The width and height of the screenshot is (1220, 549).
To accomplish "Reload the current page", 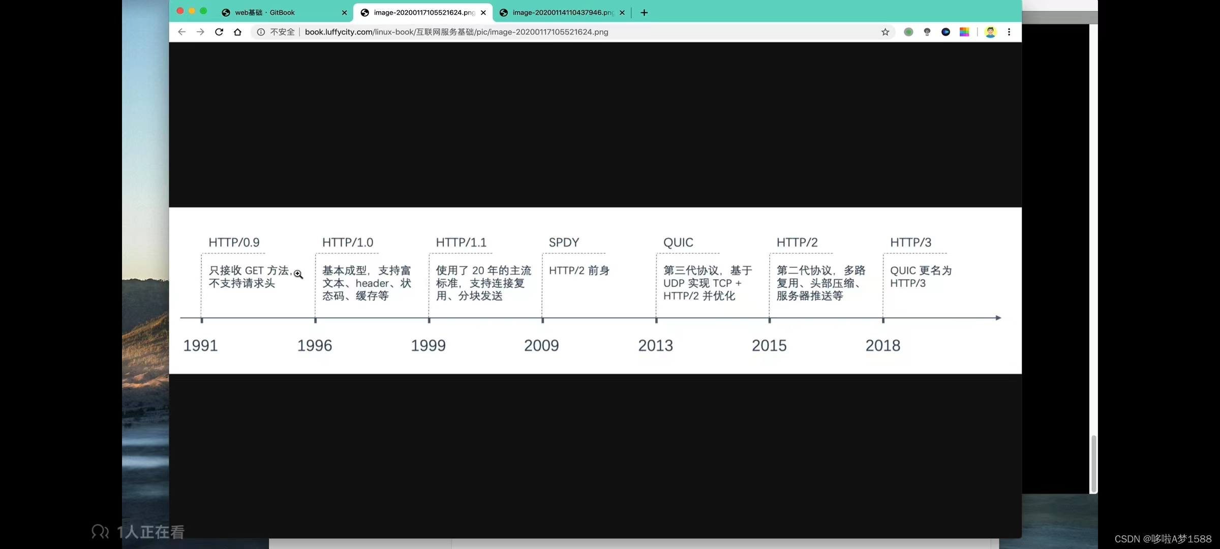I will pyautogui.click(x=219, y=32).
